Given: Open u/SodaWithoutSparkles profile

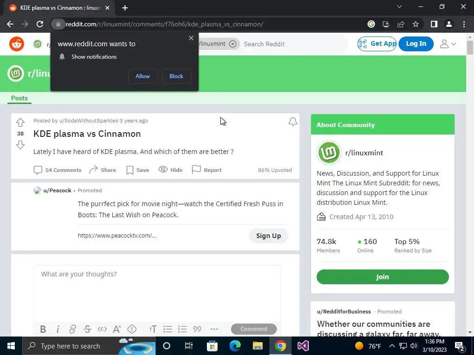Looking at the screenshot, I should (88, 121).
